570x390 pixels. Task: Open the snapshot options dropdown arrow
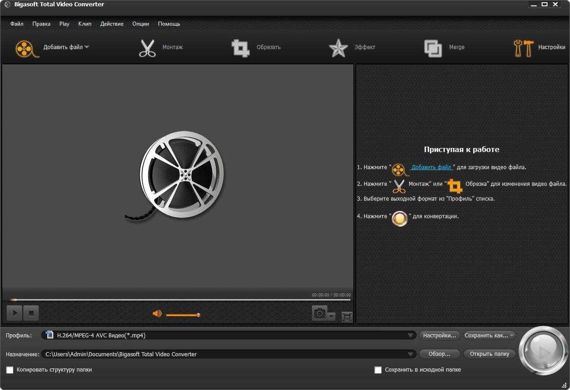click(332, 316)
